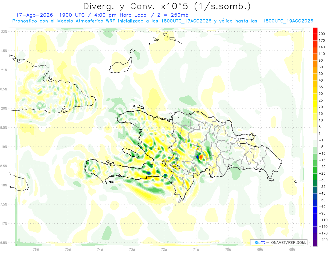Select the "75W" longitude label
Image resolution: width=328 pixels, height=253 pixels.
[68, 249]
